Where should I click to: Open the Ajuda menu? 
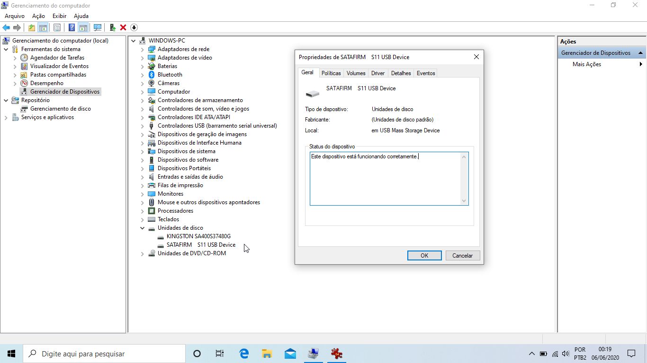(81, 16)
